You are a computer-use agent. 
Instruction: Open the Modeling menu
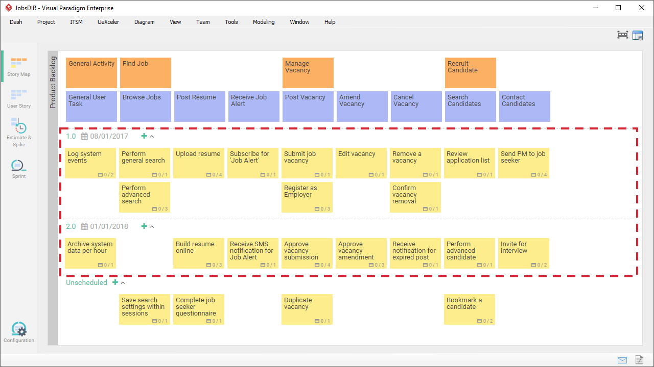click(264, 22)
